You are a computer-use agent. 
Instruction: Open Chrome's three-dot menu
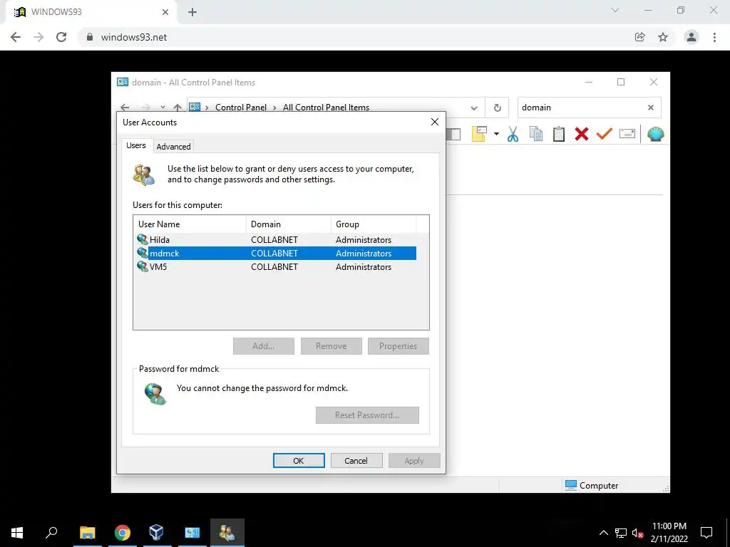tap(714, 37)
